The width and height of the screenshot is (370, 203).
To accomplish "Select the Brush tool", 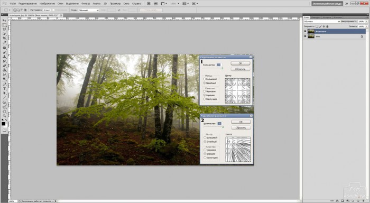I will tap(5, 52).
